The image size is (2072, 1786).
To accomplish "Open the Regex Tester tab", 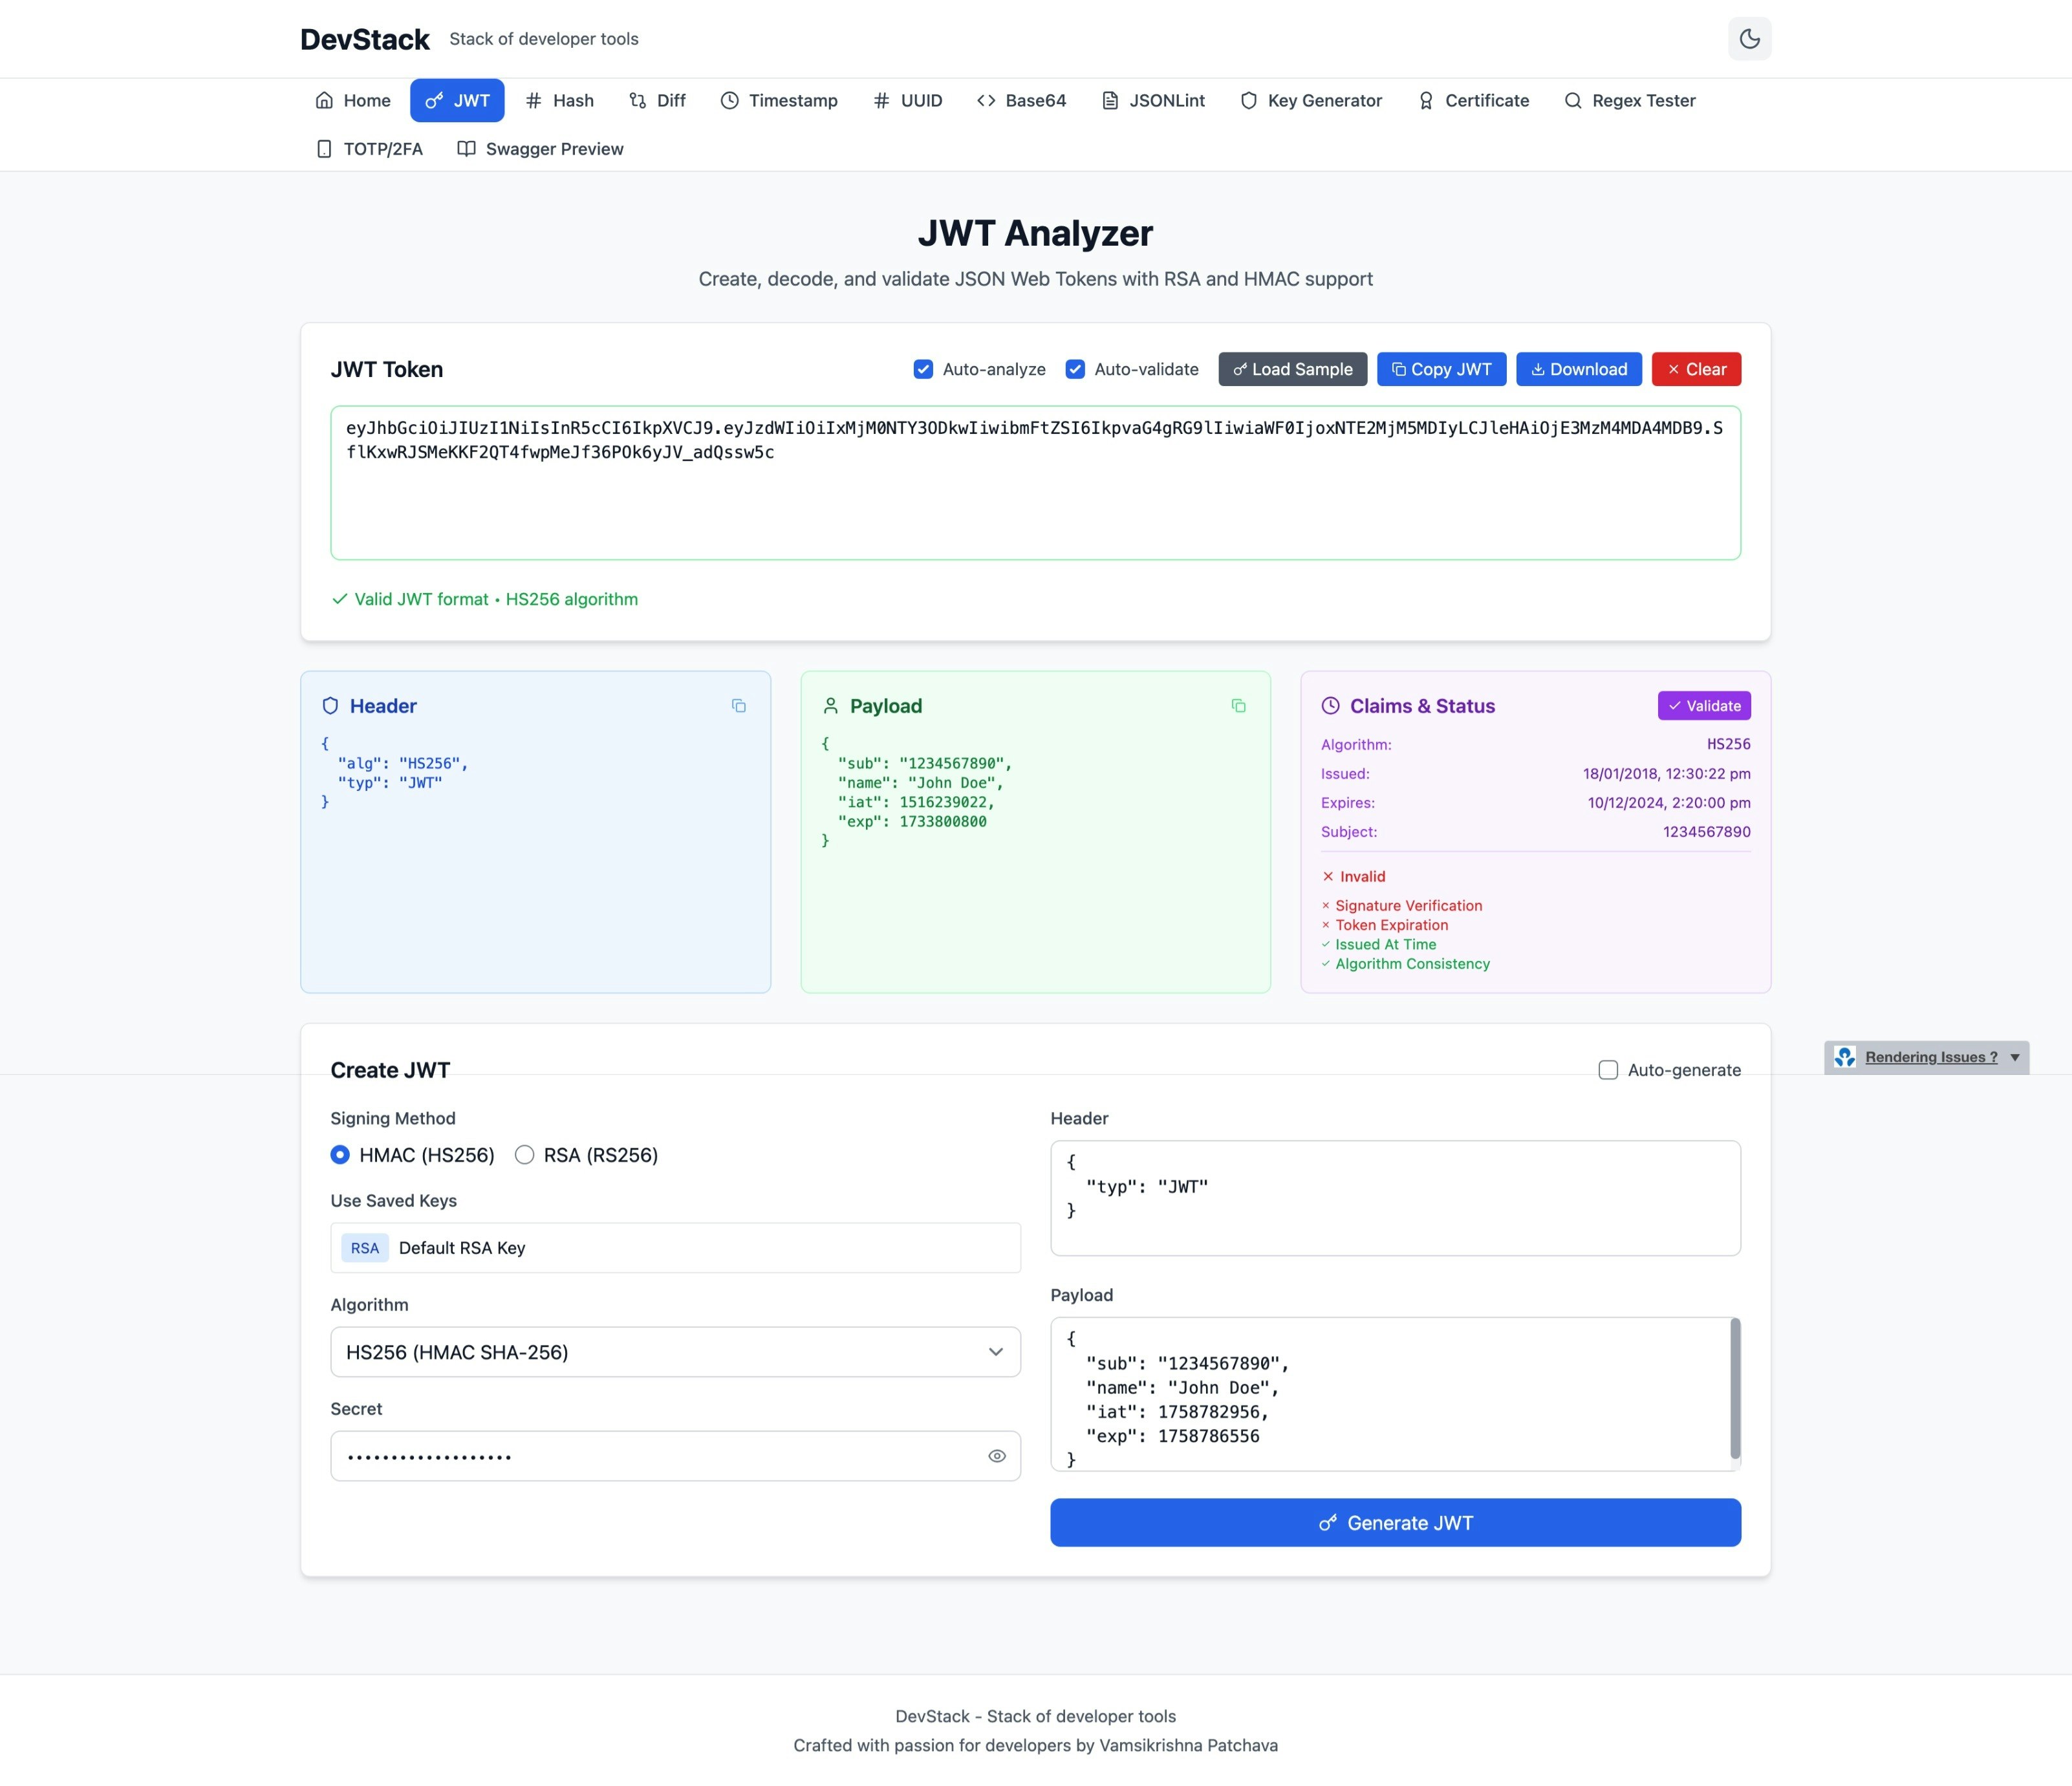I will click(x=1630, y=100).
